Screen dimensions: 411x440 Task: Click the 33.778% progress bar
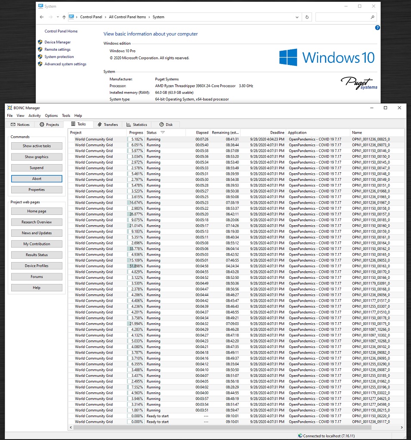(x=136, y=249)
